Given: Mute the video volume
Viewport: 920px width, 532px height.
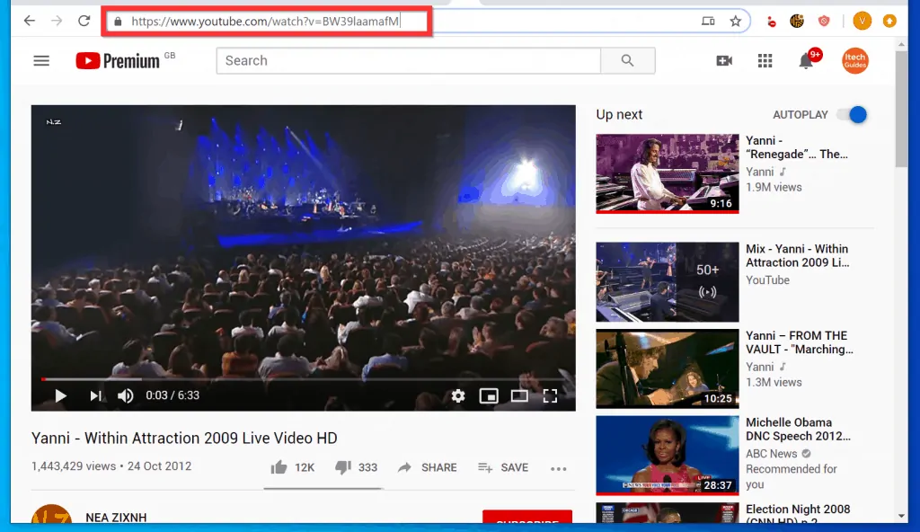Looking at the screenshot, I should tap(125, 395).
